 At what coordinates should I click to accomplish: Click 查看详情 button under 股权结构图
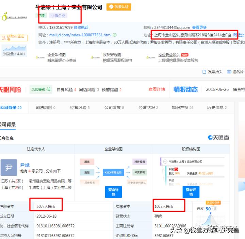point(191,192)
